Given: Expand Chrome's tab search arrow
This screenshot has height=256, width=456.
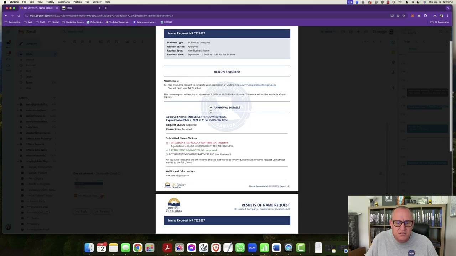Looking at the screenshot, I should click(x=448, y=8).
